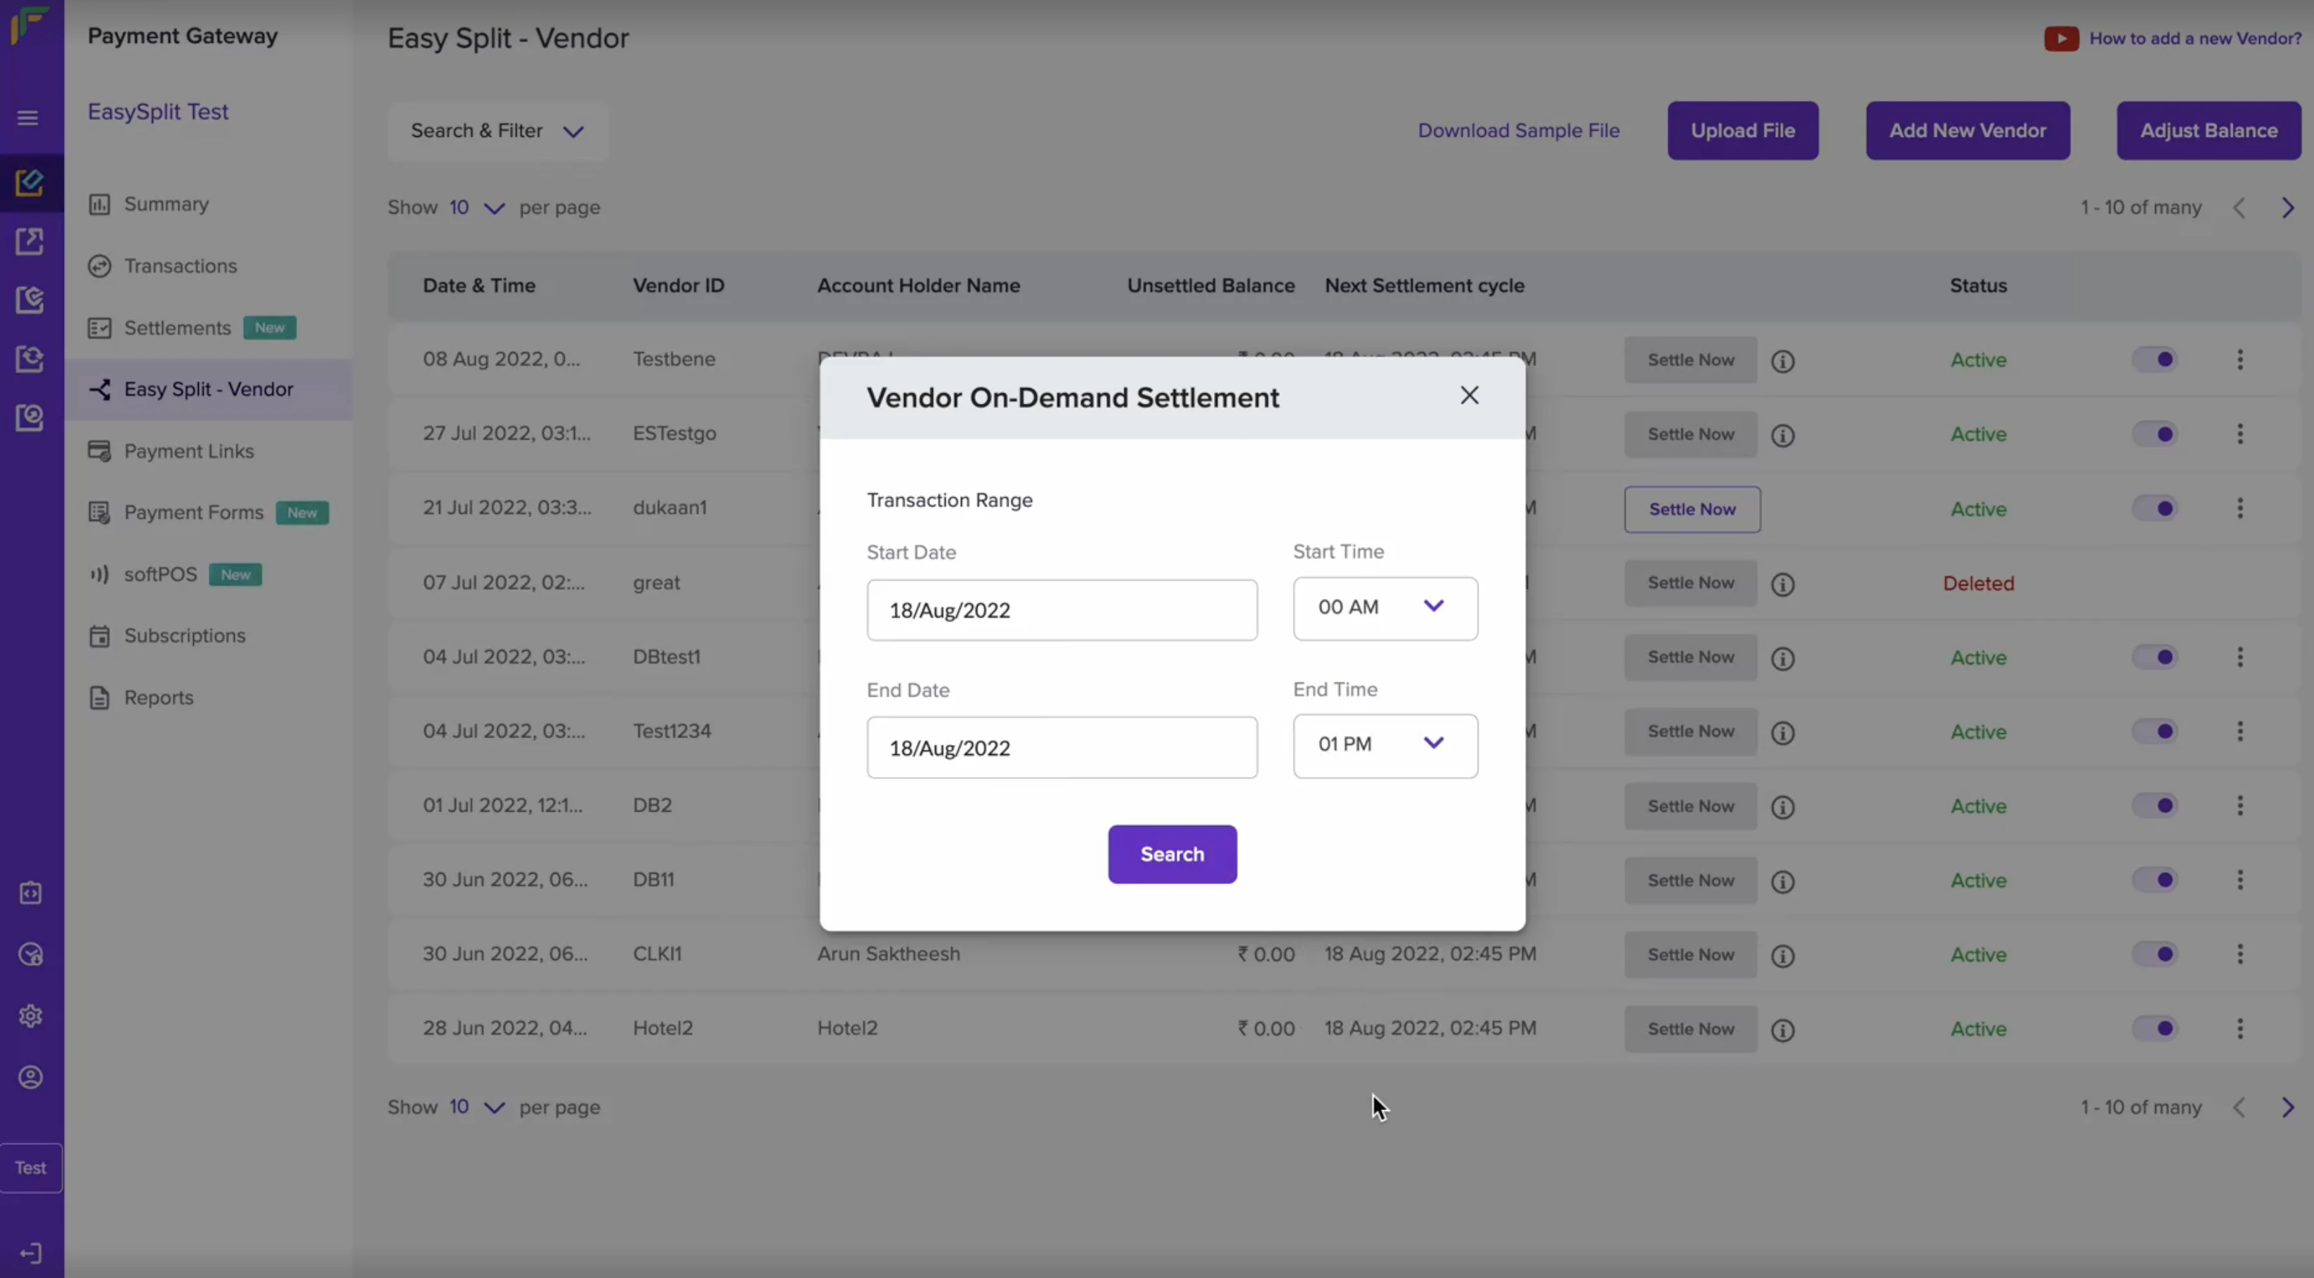Open Payment Links in the sidebar menu
Viewport: 2314px width, 1278px height.
(189, 451)
